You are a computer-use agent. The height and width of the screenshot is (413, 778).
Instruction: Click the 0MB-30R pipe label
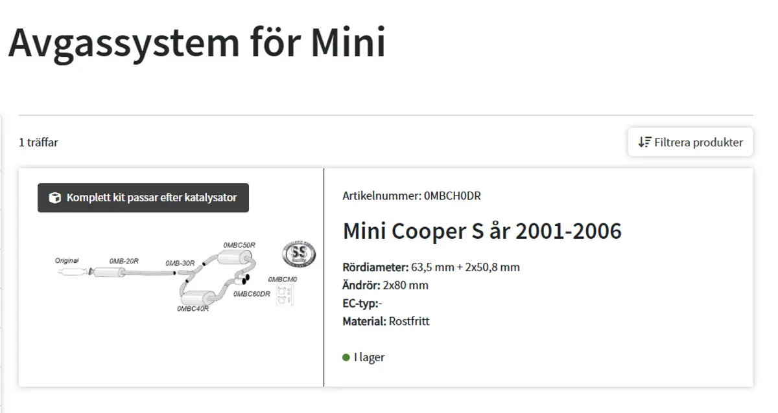180,263
